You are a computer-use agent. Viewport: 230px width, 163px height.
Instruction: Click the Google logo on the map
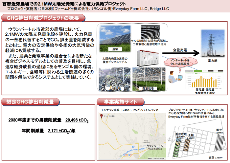tap(127, 155)
